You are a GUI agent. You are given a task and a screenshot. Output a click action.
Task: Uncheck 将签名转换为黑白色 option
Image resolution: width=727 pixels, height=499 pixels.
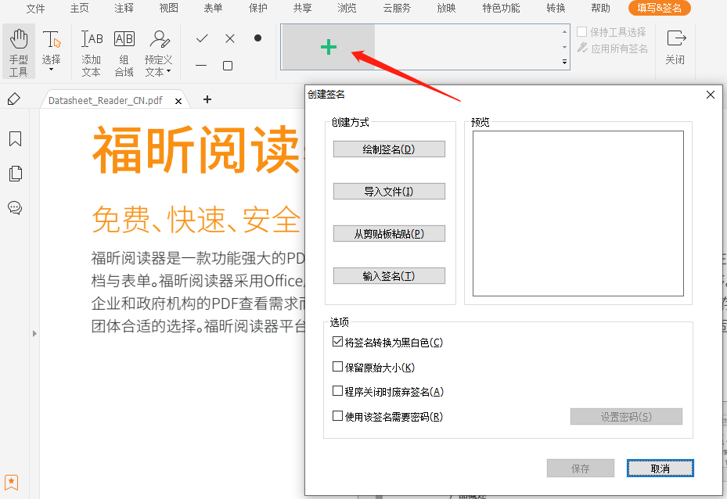click(338, 343)
